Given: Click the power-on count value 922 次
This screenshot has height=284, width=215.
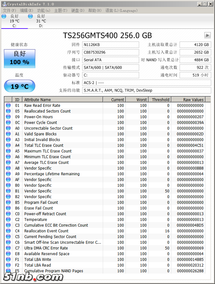Looking at the screenshot, I should click(x=195, y=68).
